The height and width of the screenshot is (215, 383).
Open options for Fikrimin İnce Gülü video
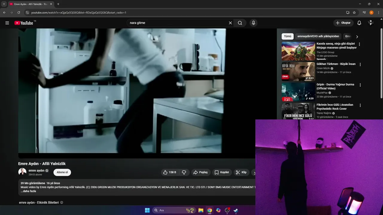click(x=360, y=105)
